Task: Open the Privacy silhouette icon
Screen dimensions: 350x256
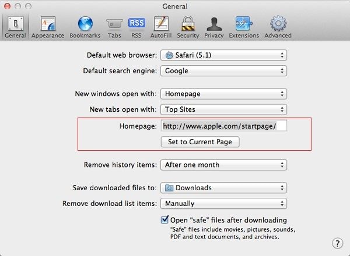Action: [214, 24]
